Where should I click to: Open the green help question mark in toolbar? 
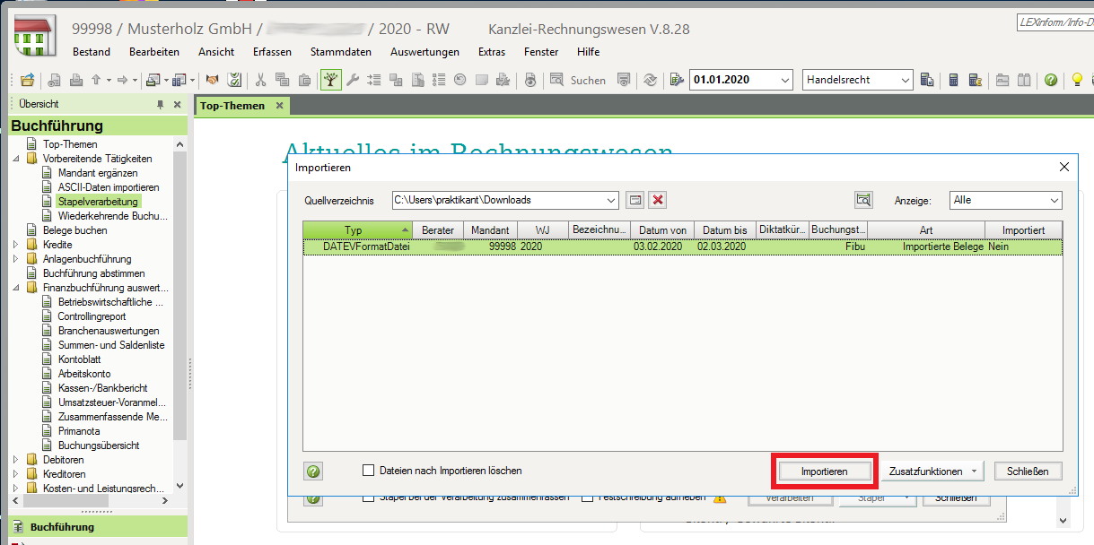[1050, 80]
